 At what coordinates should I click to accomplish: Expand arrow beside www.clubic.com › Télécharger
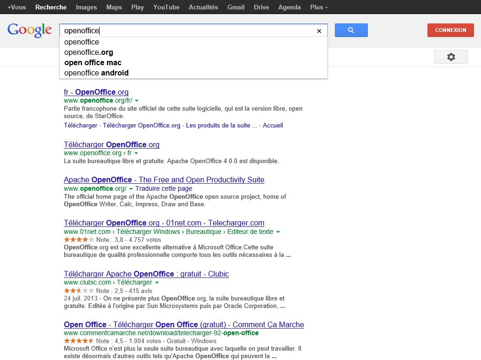point(157,283)
